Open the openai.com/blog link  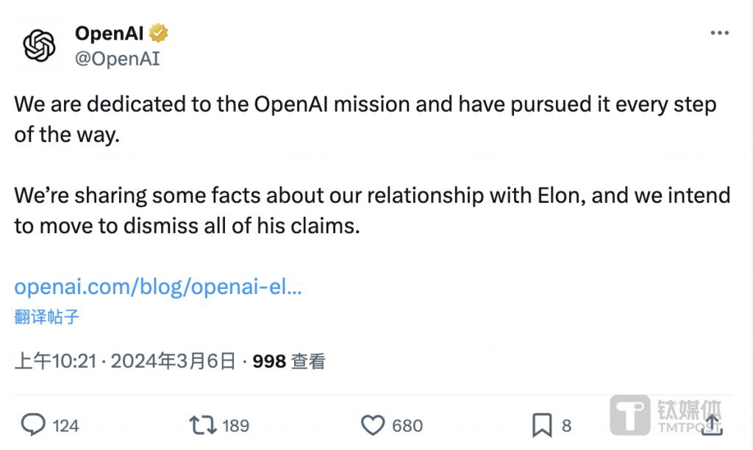coord(158,287)
